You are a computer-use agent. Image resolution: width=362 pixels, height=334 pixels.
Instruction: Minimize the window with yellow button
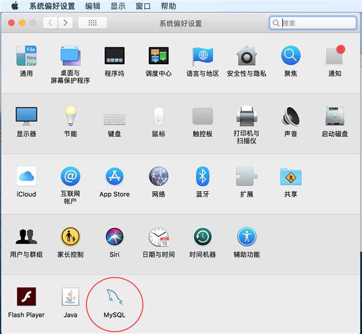(22, 23)
